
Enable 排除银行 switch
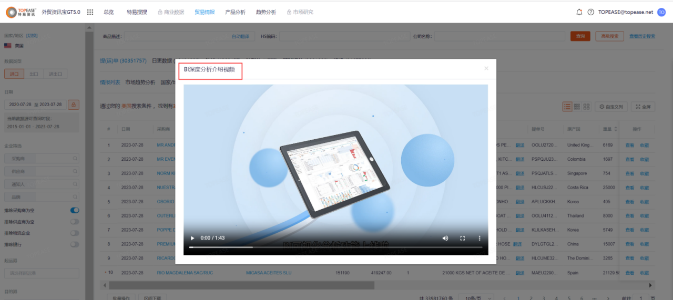pyautogui.click(x=75, y=244)
